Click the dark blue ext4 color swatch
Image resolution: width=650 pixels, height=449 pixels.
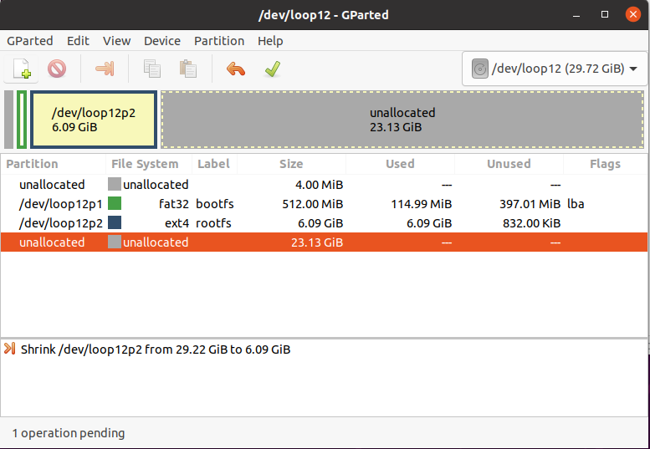pos(115,222)
